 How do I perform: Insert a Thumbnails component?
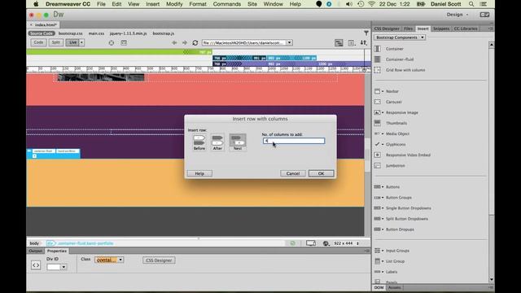point(396,123)
